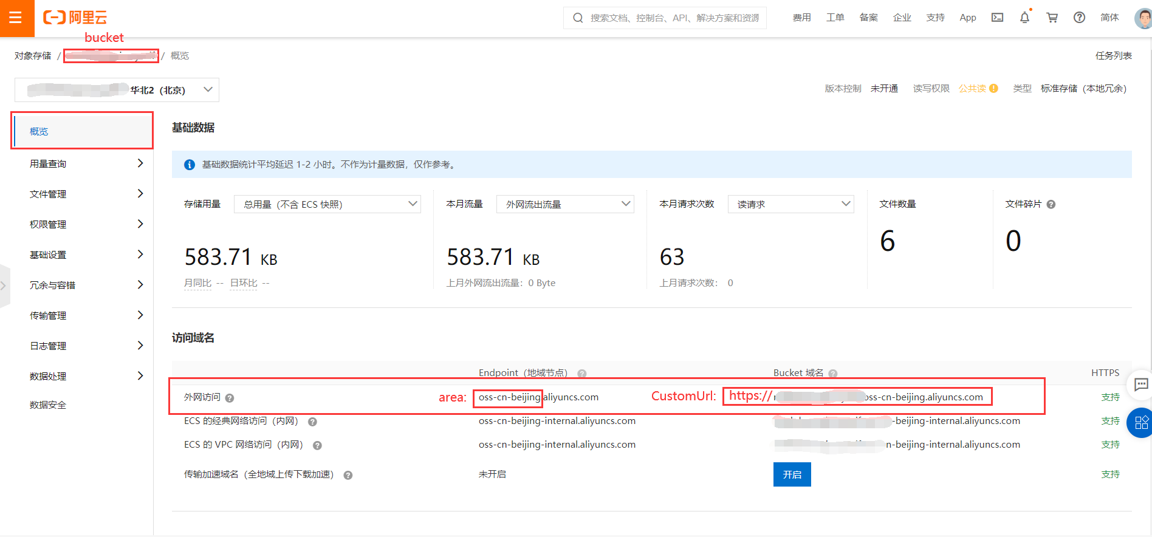The height and width of the screenshot is (537, 1152).
Task: Open the notifications bell icon
Action: tap(1024, 18)
